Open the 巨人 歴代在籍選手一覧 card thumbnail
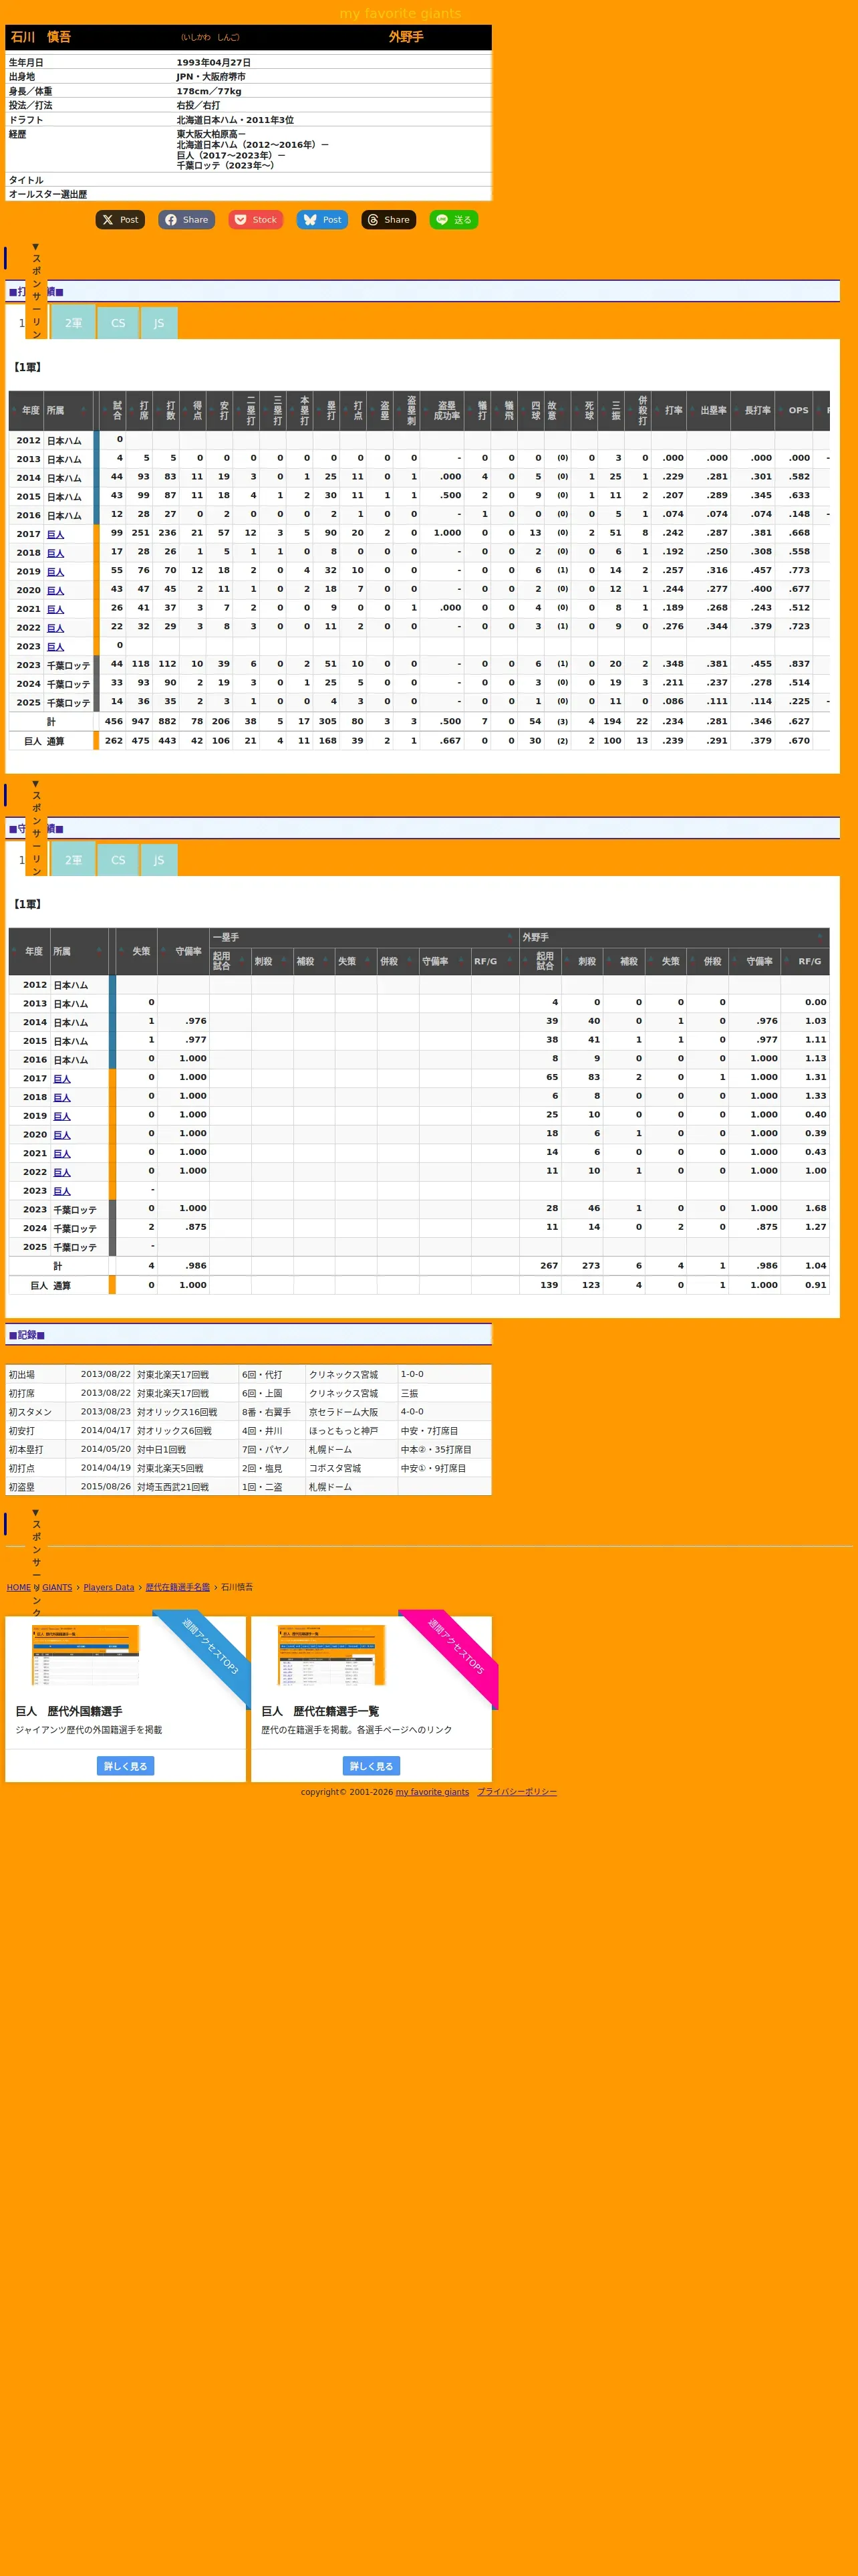This screenshot has height=2576, width=858. pyautogui.click(x=331, y=1656)
